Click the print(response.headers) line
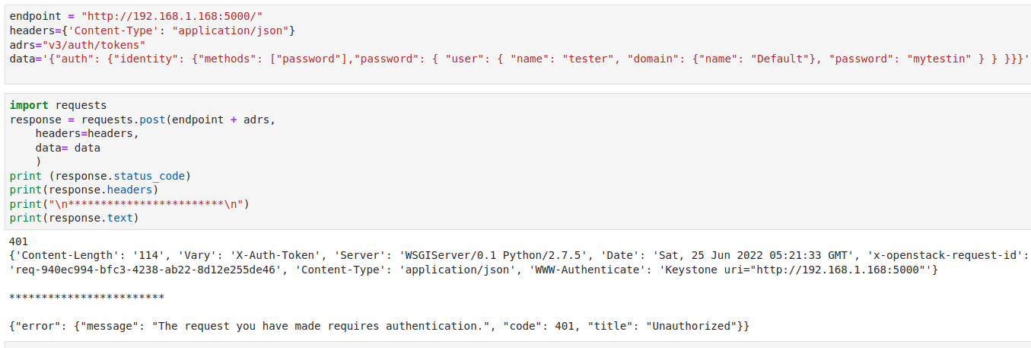The width and height of the screenshot is (1031, 348). 84,190
